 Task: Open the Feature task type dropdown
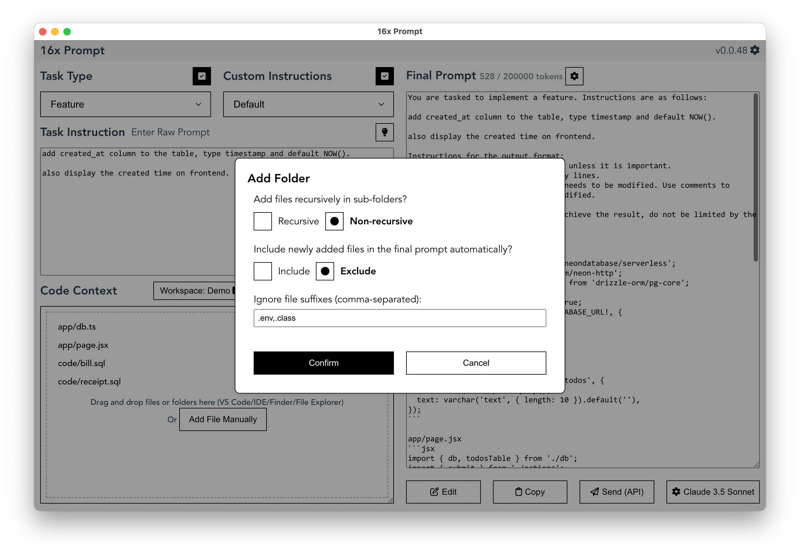[125, 104]
